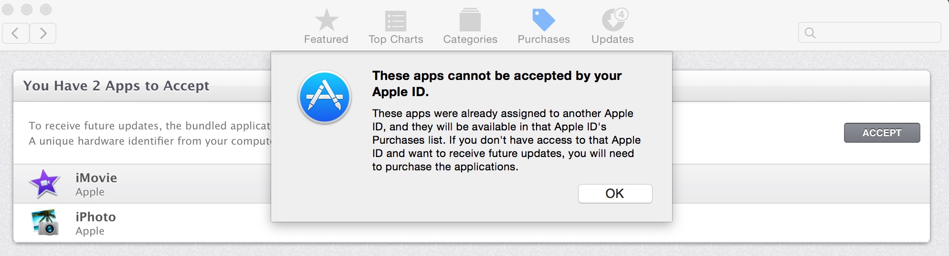Screen dimensions: 949x256
Task: Open the Updates icon with badge
Action: click(615, 20)
